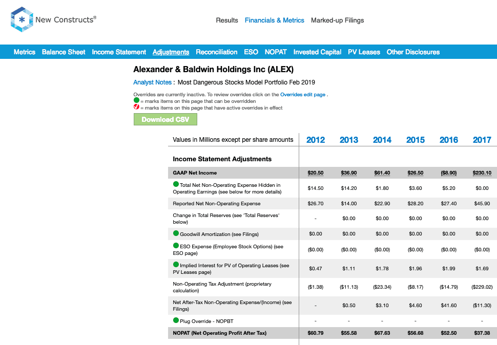The image size is (497, 345).
Task: Open the PV Leases tab
Action: tap(364, 52)
